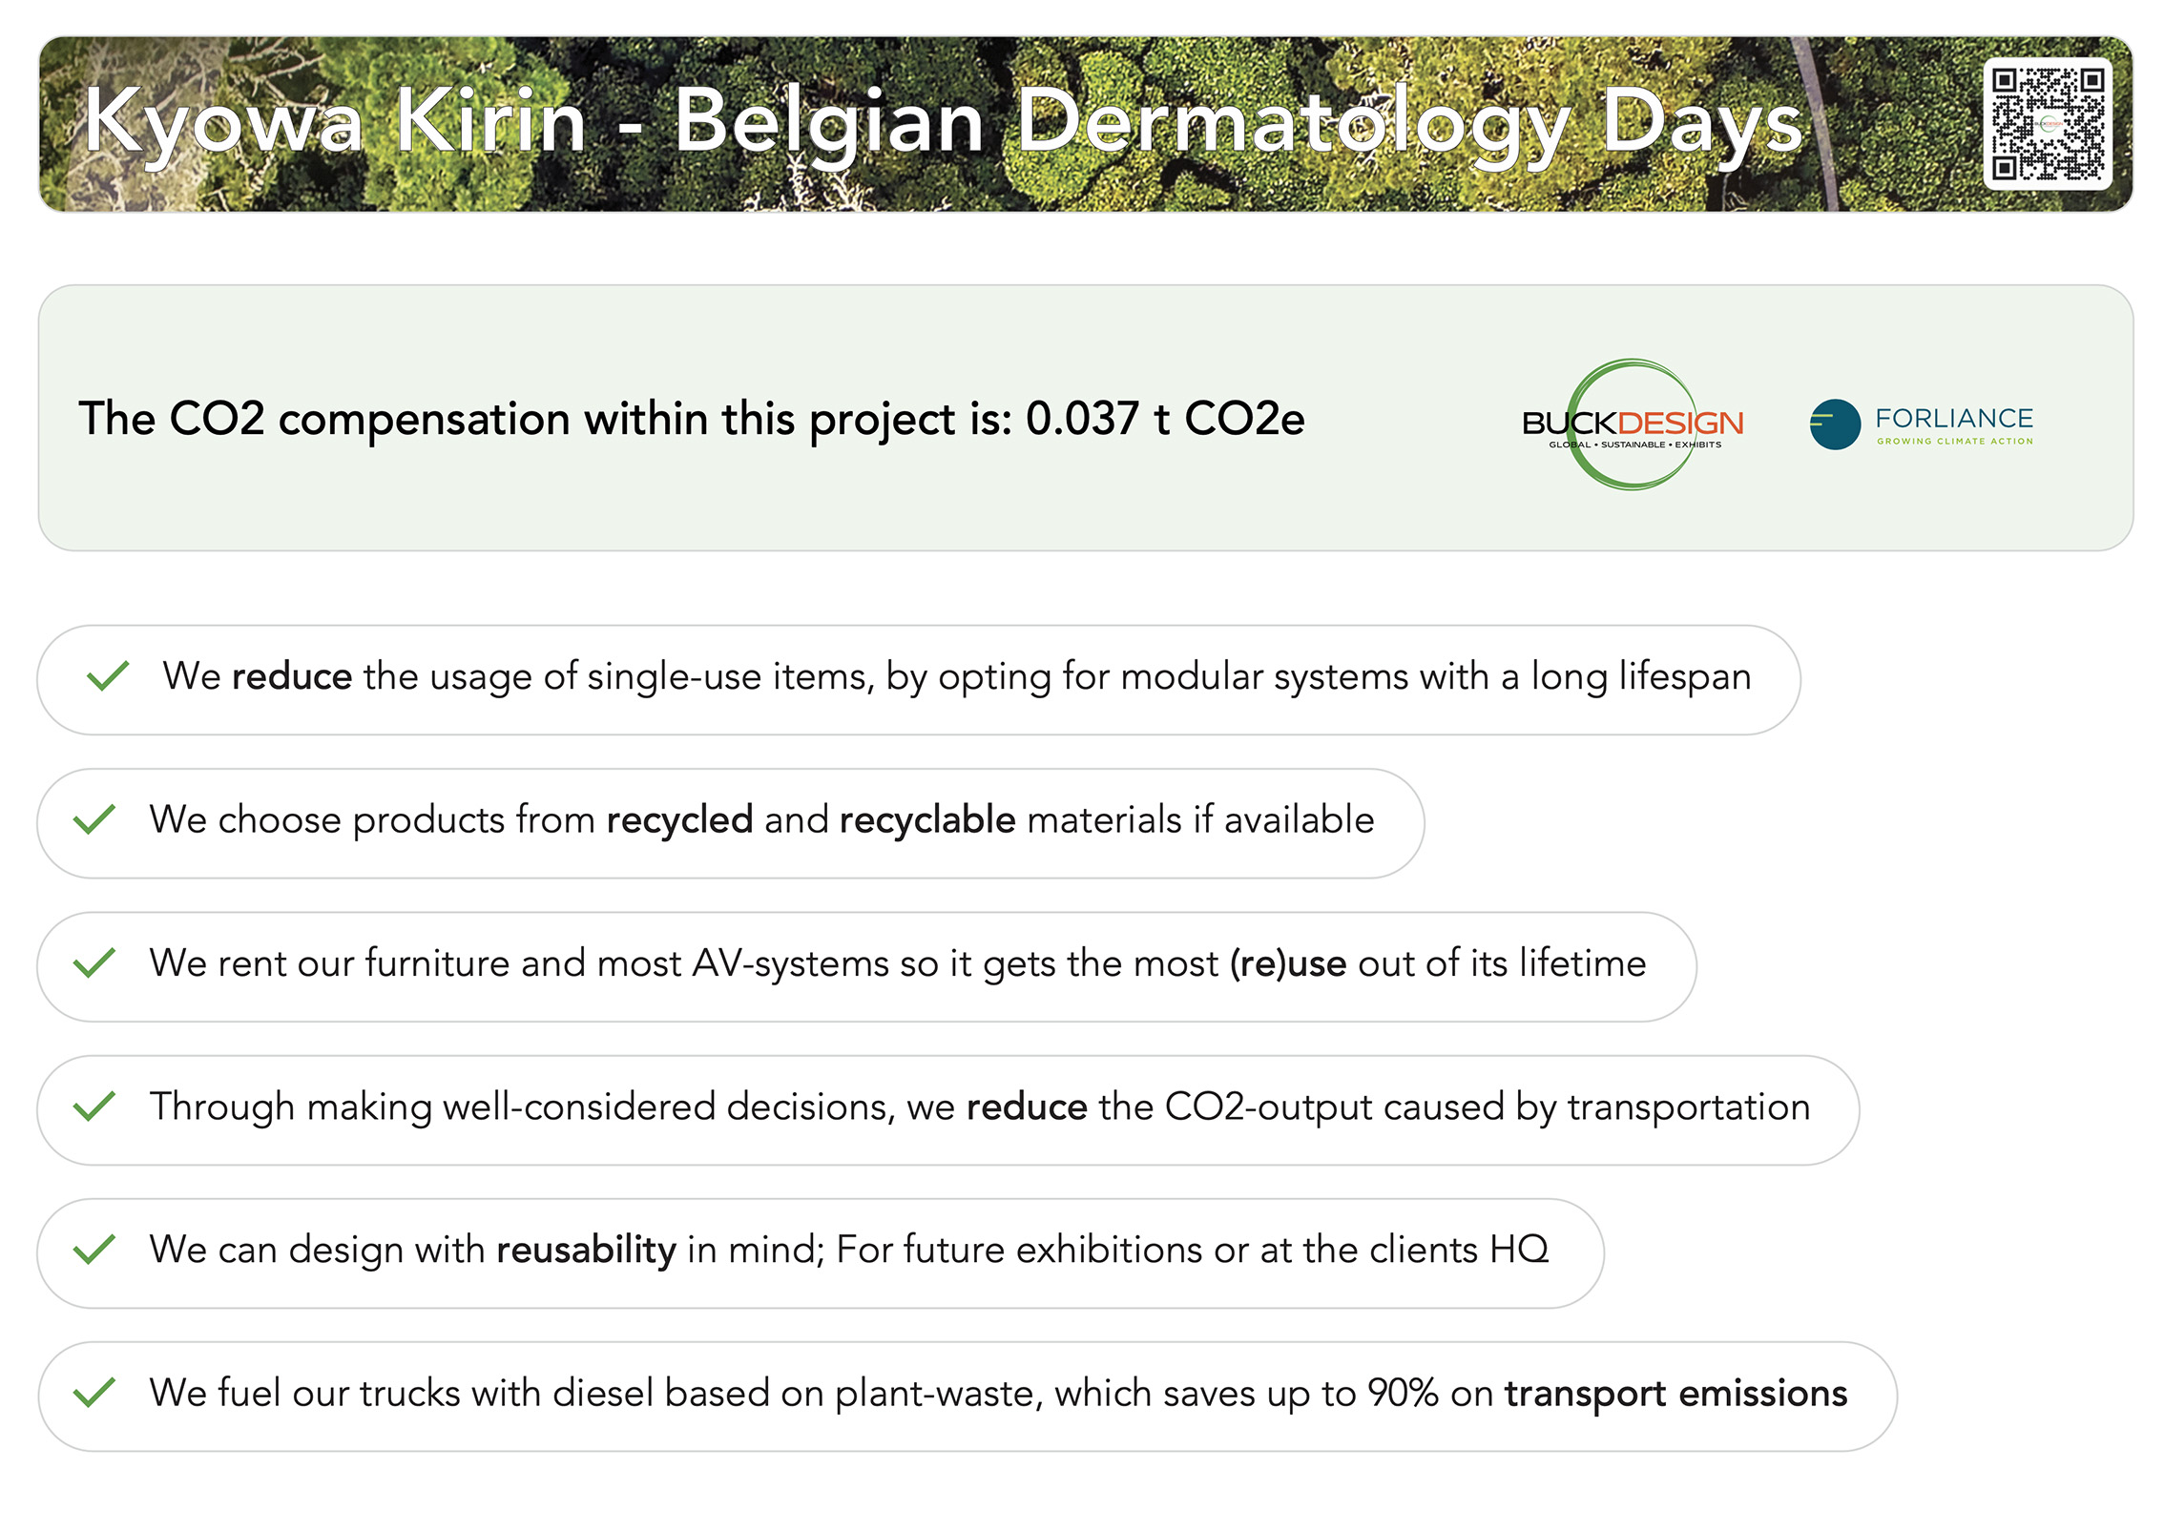Click the Global Sustainable Exhibits tagline
This screenshot has height=1531, width=2164.
[1634, 445]
